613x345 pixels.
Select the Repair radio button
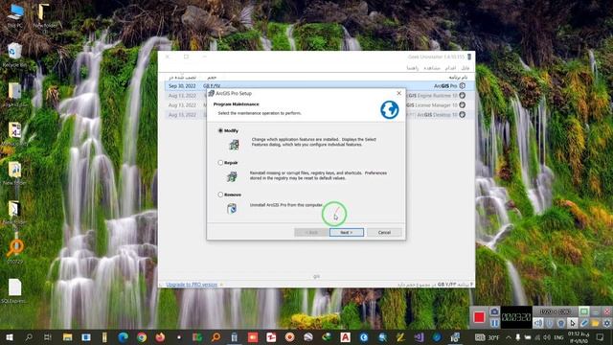pos(220,162)
